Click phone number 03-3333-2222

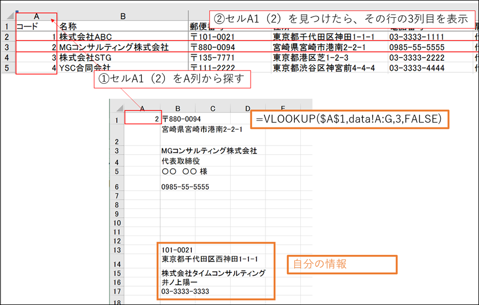click(431, 57)
